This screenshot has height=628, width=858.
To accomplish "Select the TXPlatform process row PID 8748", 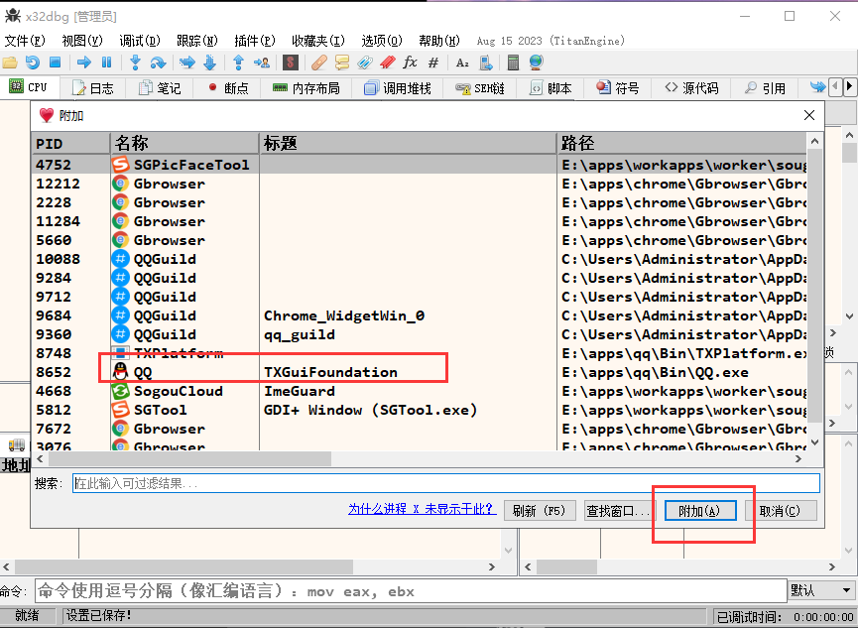I will pyautogui.click(x=420, y=353).
